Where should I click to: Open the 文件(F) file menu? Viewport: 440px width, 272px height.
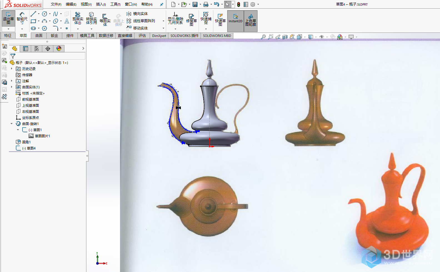click(56, 4)
